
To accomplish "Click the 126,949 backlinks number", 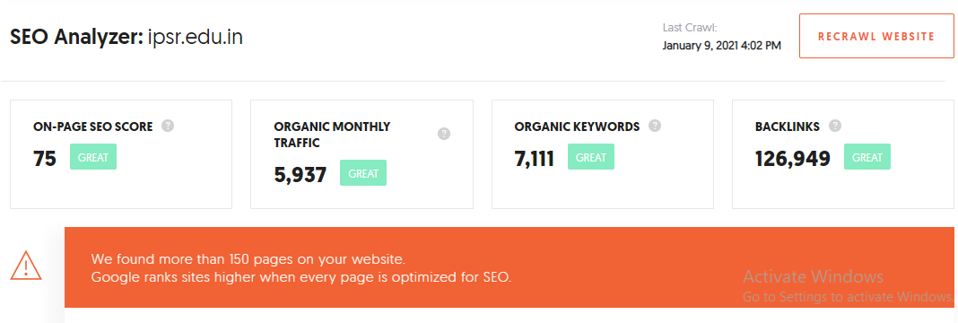I will (x=792, y=159).
